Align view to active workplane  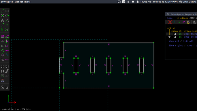7,87
